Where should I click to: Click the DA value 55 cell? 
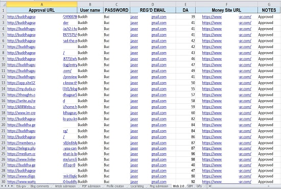click(185, 89)
